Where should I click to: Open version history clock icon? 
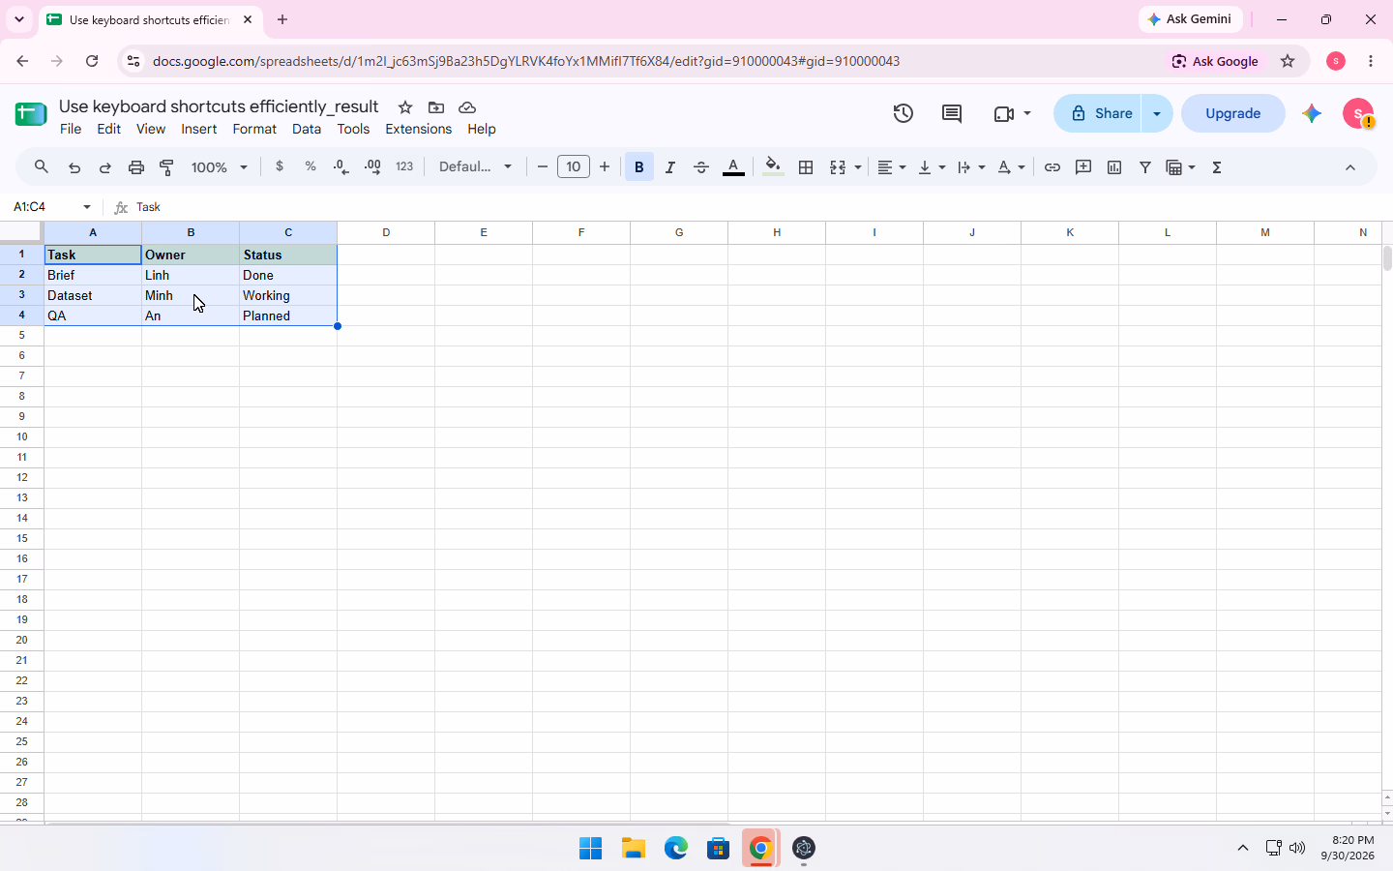(904, 113)
